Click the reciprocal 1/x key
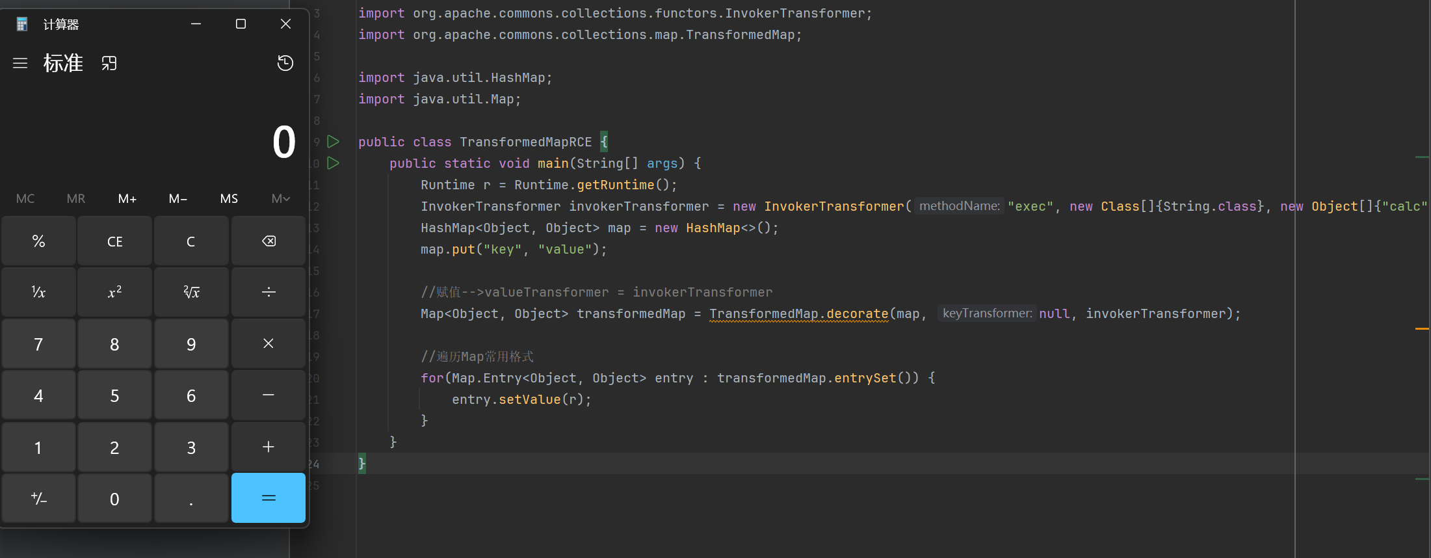Viewport: 1431px width, 558px height. (38, 293)
